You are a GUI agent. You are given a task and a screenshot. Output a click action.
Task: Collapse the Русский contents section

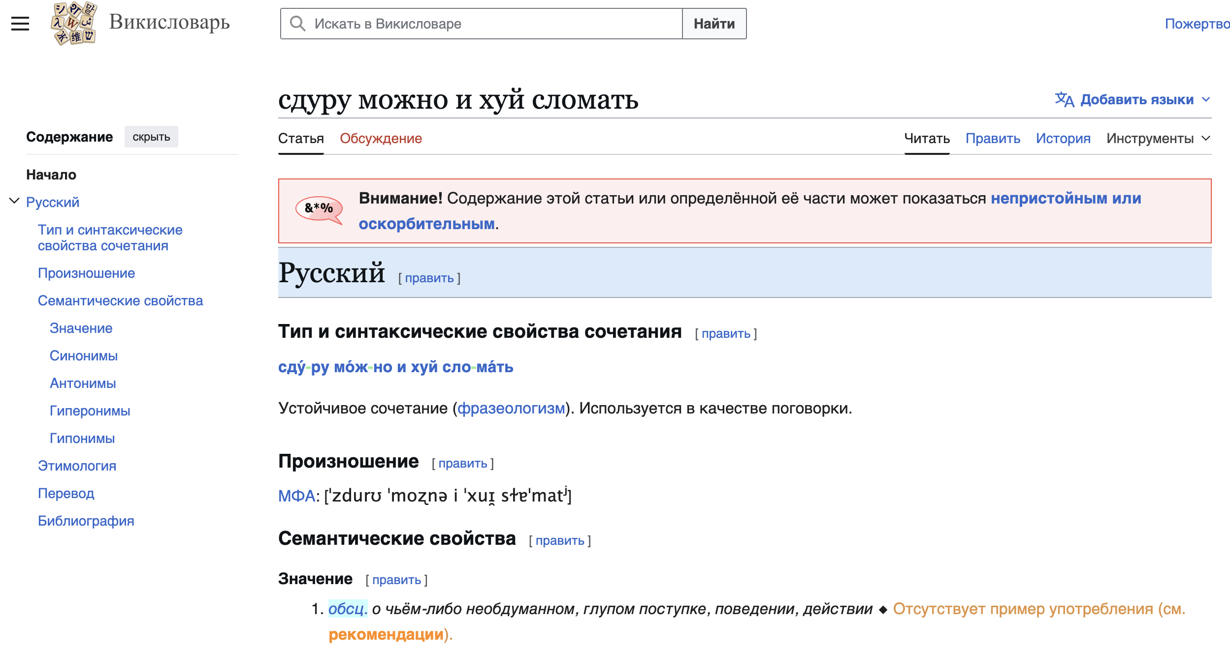click(14, 201)
